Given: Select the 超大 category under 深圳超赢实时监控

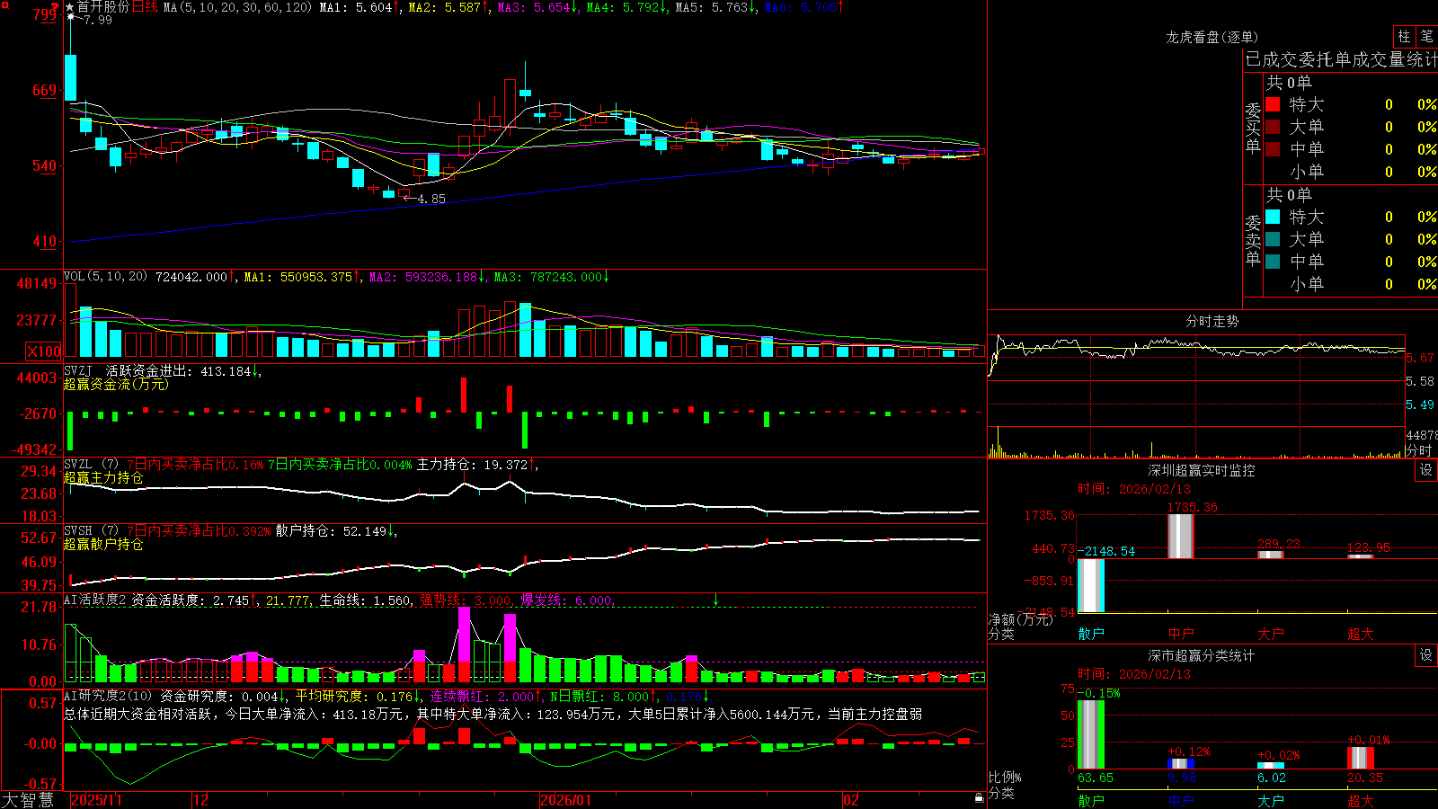Looking at the screenshot, I should [1361, 634].
